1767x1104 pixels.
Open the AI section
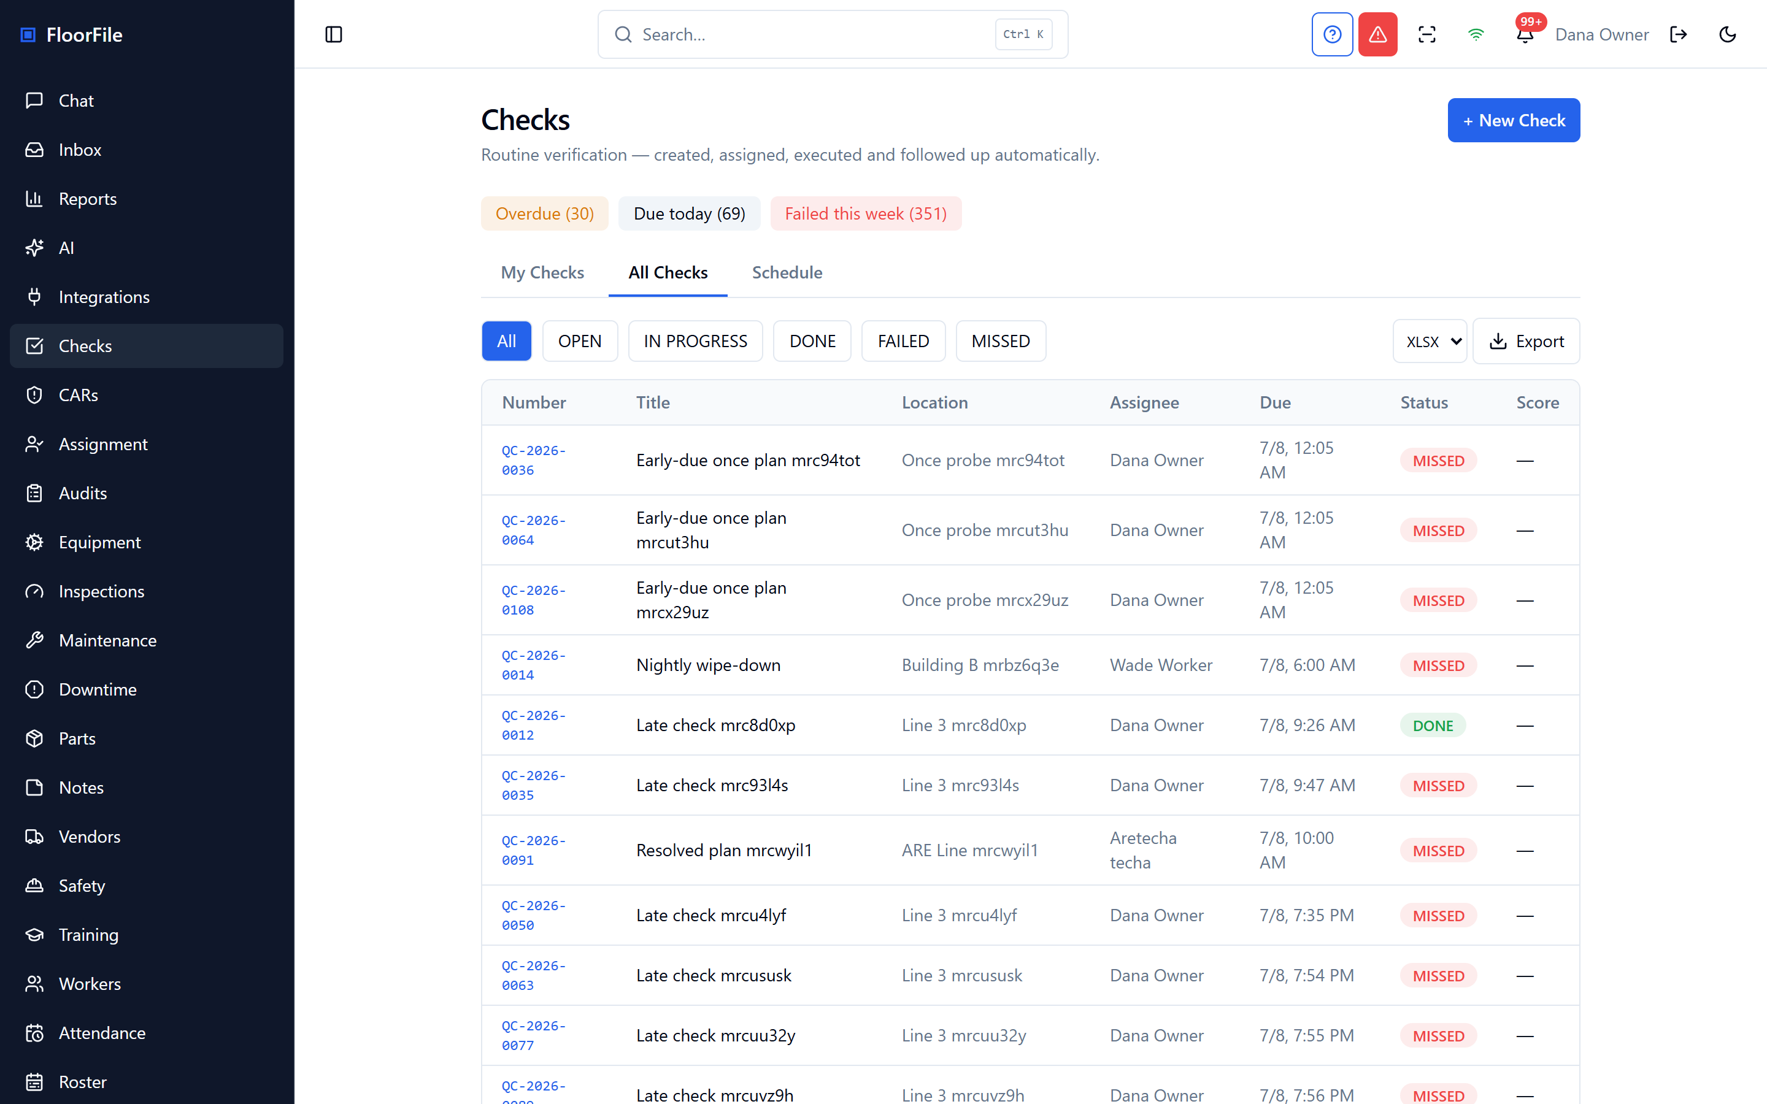click(146, 248)
